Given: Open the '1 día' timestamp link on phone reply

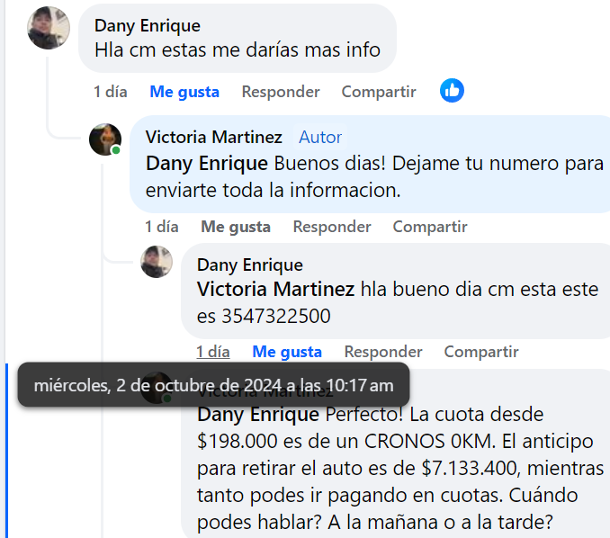Looking at the screenshot, I should tap(213, 352).
